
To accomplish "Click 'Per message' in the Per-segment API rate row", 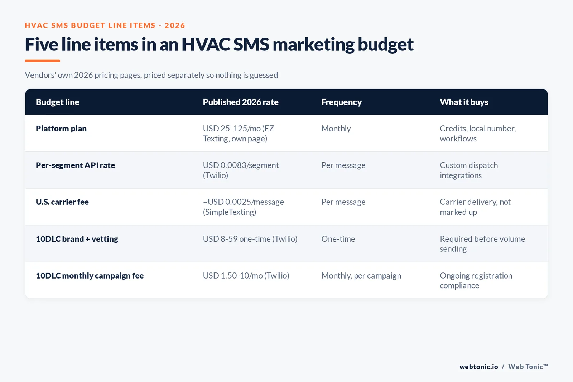I will (343, 165).
